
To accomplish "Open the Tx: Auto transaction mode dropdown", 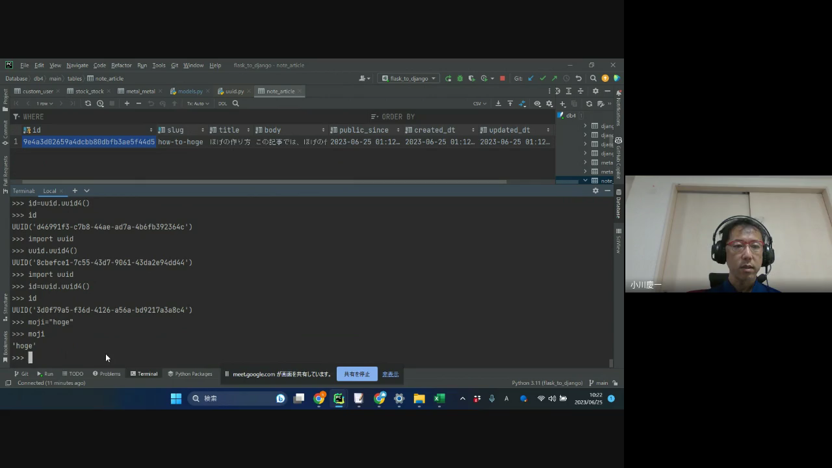I will (198, 103).
